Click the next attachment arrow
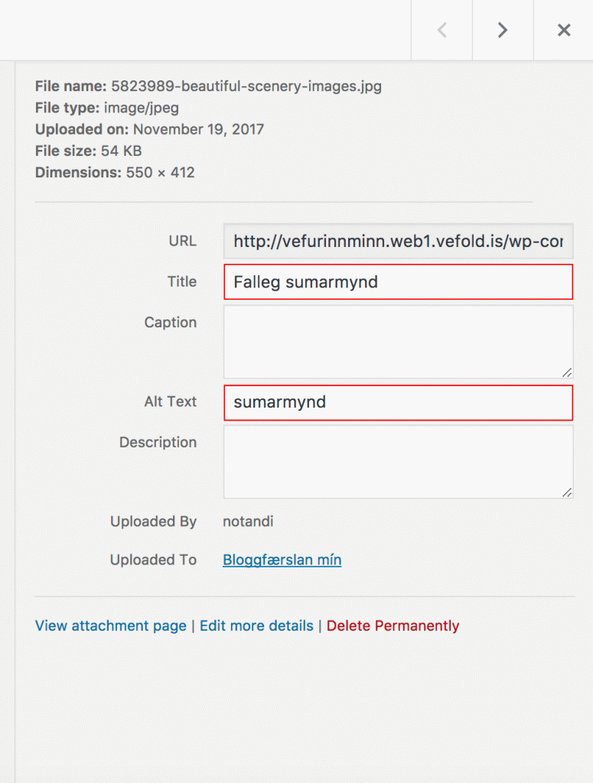Screen dimensions: 593x783 click(x=502, y=30)
